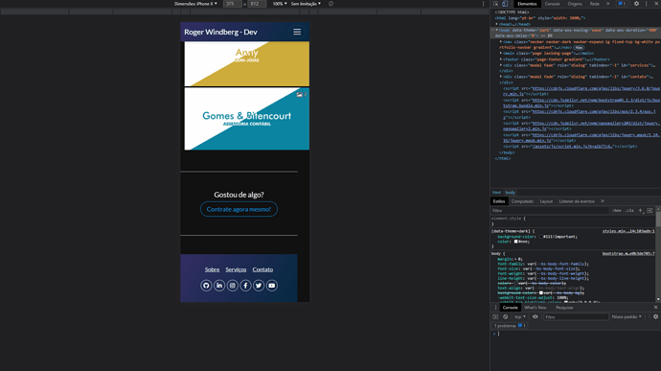Collapse the body element node
Image resolution: width=661 pixels, height=371 pixels.
[497, 30]
